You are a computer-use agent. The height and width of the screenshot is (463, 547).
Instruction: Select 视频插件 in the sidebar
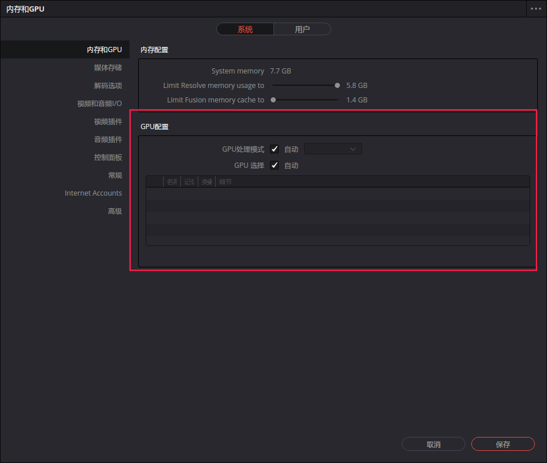[x=108, y=122]
